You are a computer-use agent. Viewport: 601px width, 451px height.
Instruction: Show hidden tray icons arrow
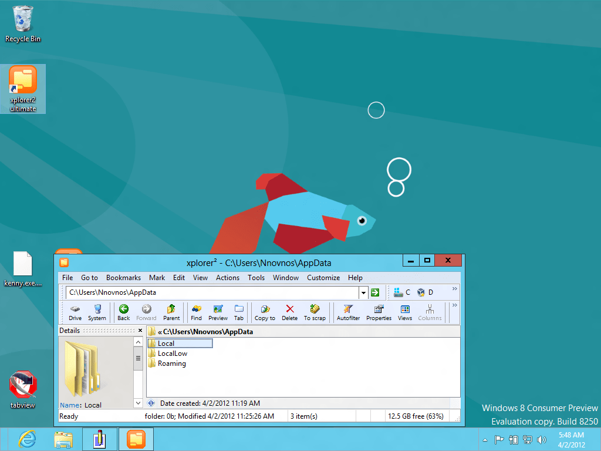[x=485, y=440]
